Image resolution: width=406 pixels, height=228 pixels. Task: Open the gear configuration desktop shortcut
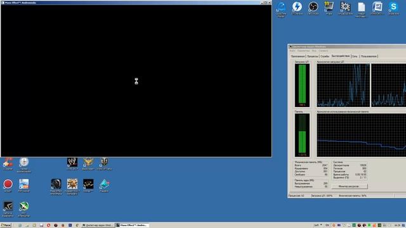(x=345, y=8)
